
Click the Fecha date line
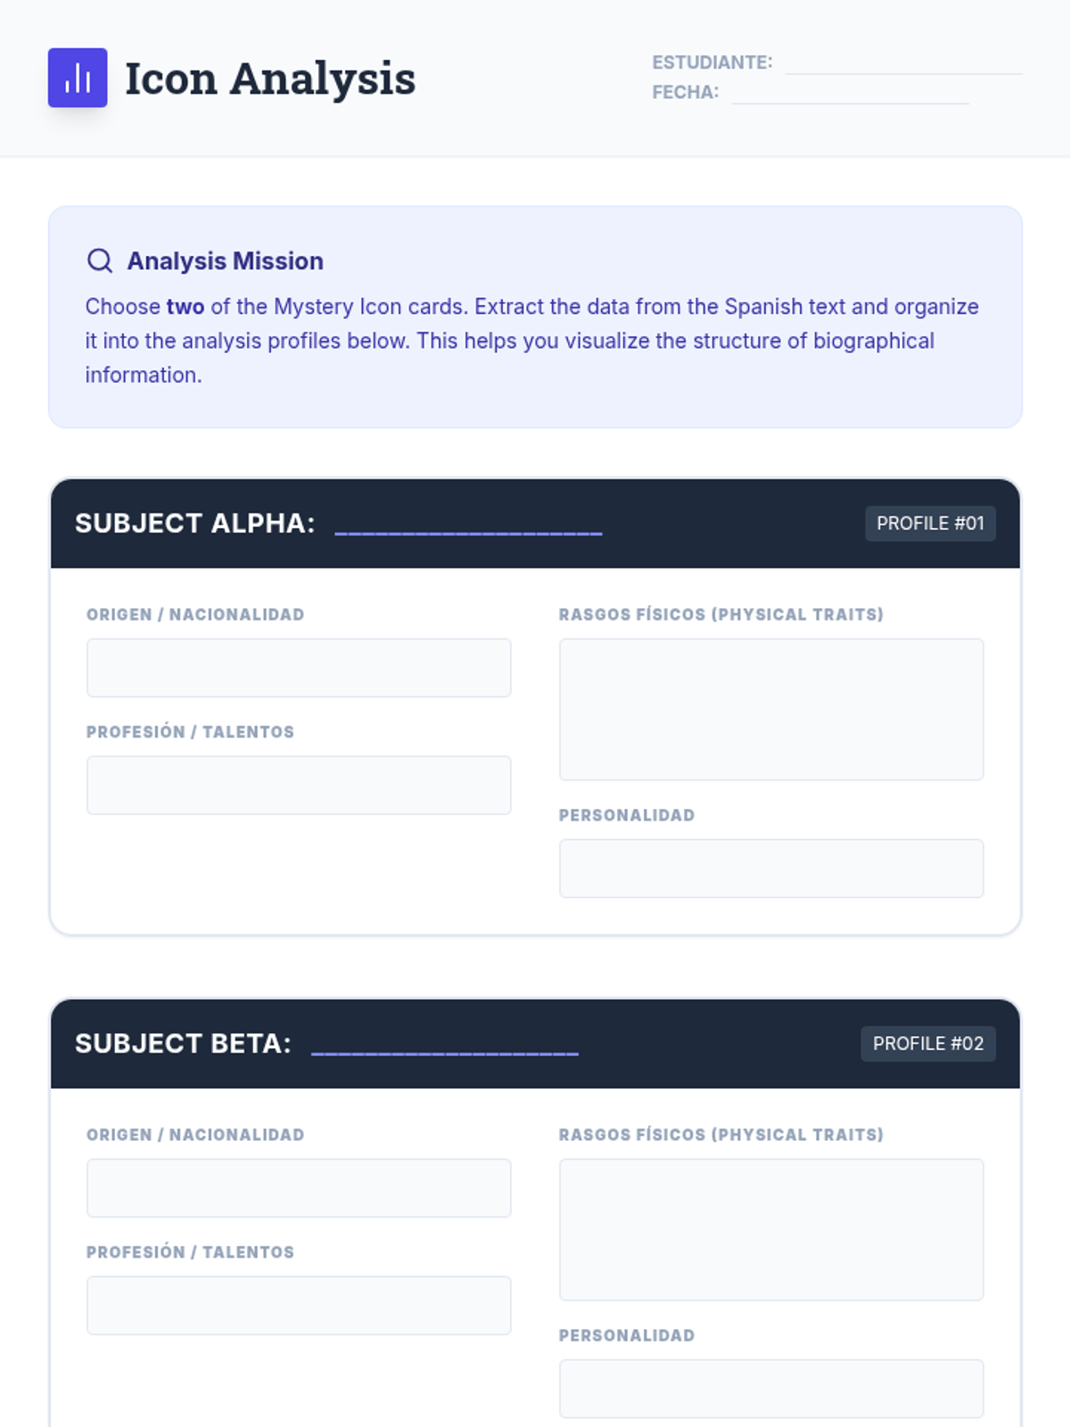coord(849,94)
